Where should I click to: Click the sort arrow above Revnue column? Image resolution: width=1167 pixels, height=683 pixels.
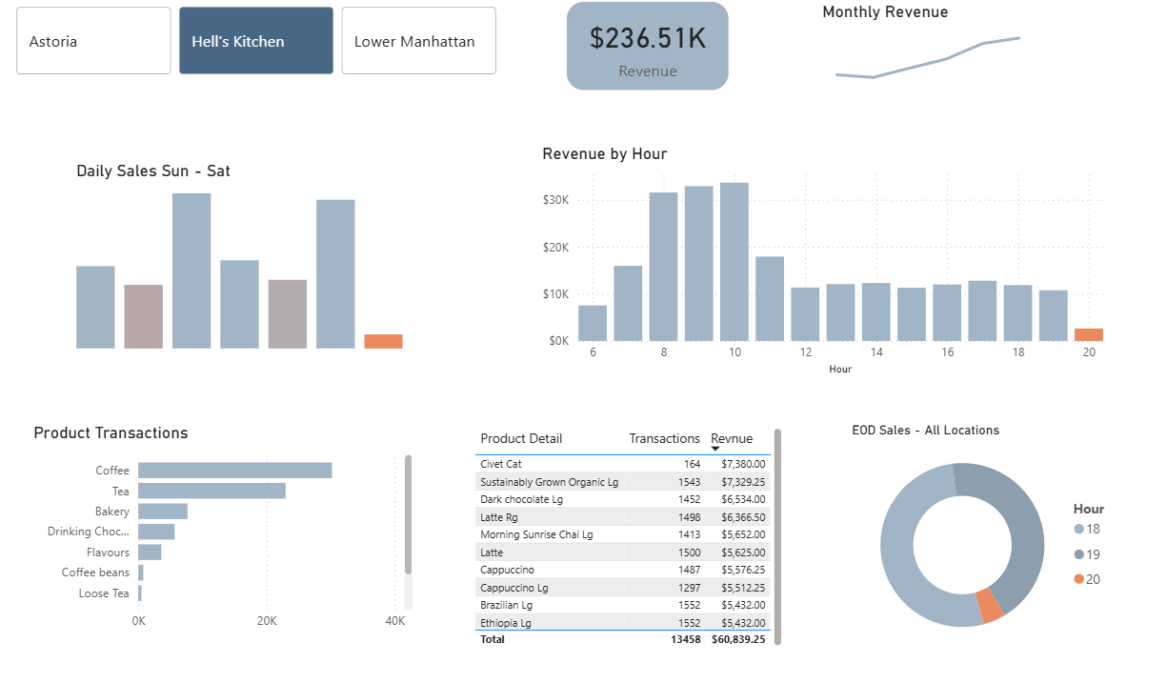pos(716,449)
